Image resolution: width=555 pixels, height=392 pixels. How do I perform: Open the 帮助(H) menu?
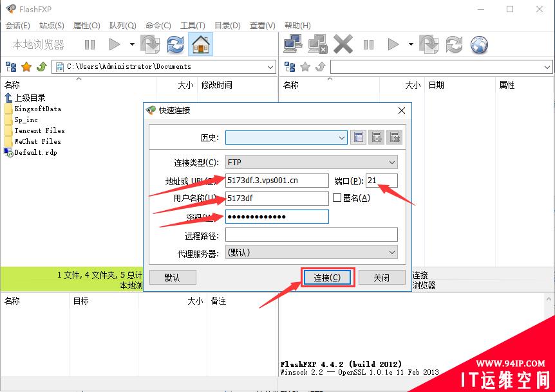tap(297, 26)
